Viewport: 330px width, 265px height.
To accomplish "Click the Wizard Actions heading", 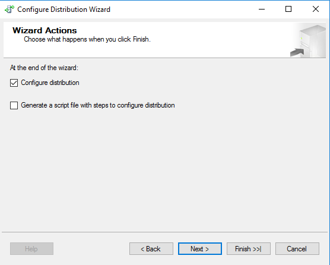I will [x=45, y=30].
